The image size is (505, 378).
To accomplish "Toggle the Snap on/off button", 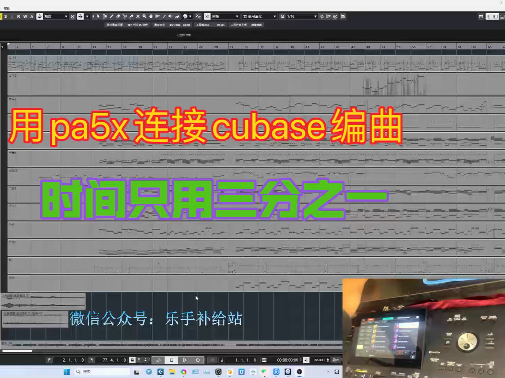I will [207, 16].
